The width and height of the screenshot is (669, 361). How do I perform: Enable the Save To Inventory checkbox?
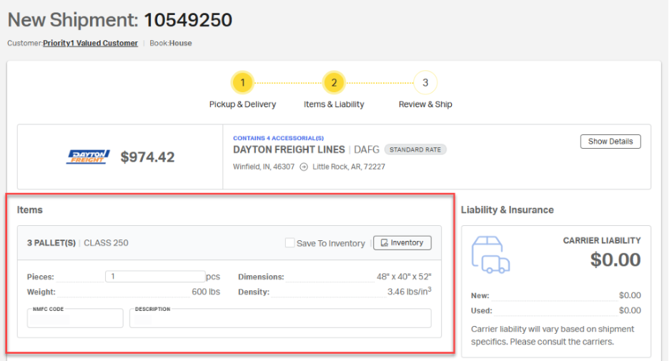pyautogui.click(x=289, y=243)
